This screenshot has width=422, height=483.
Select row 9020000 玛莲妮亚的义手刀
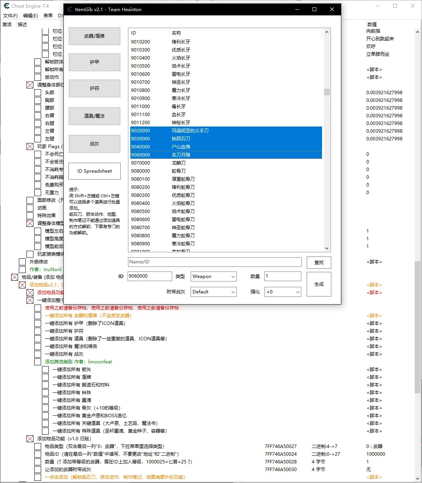click(x=226, y=131)
